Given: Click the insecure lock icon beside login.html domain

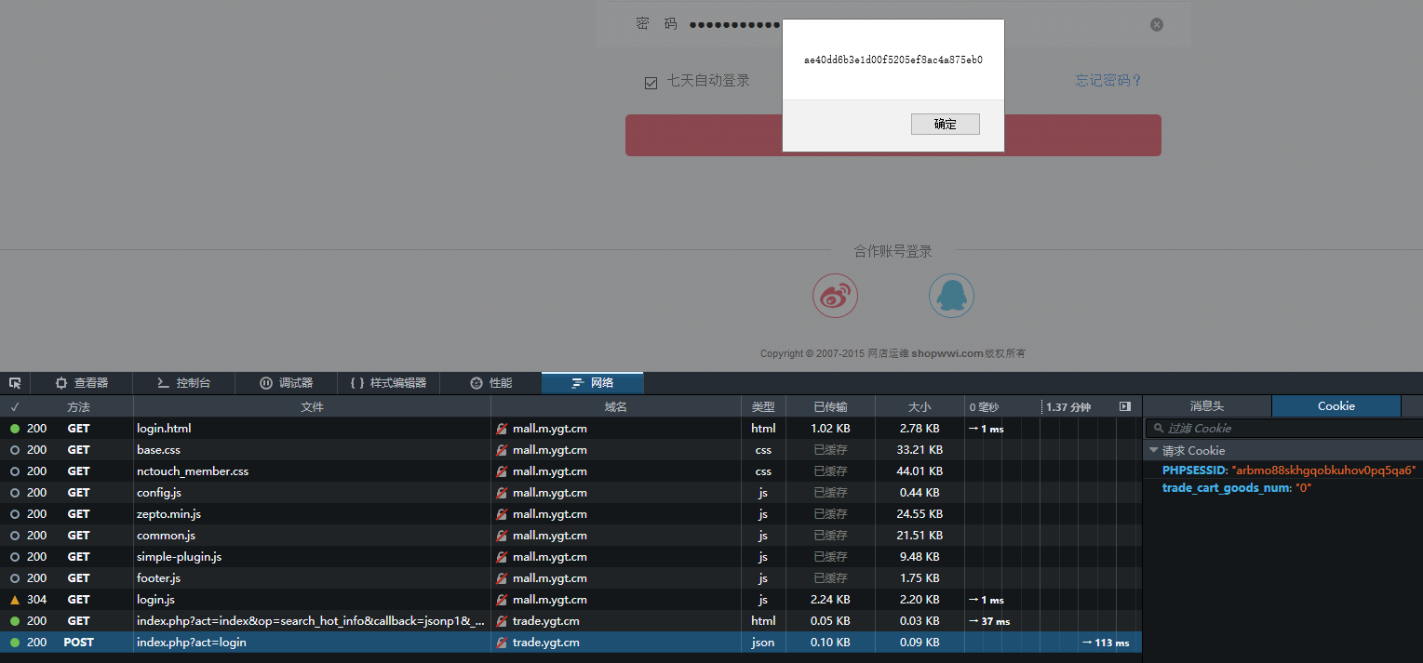Looking at the screenshot, I should coord(502,429).
